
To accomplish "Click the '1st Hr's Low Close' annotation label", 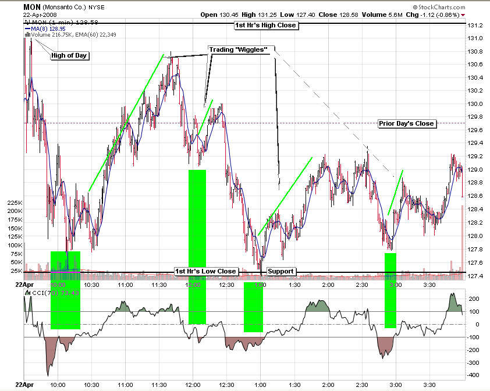I will click(x=205, y=271).
